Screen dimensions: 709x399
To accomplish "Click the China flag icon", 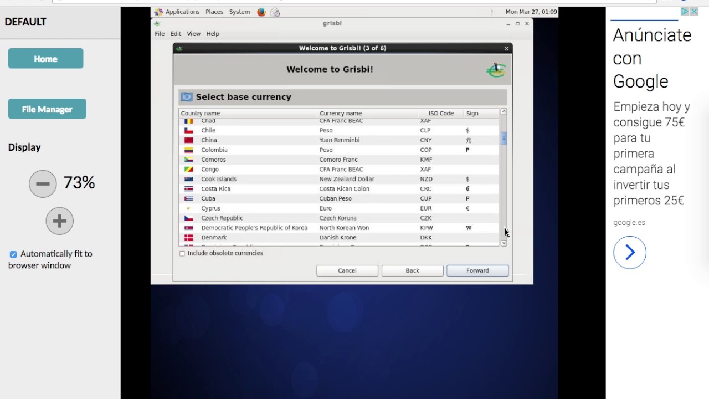I will pyautogui.click(x=189, y=140).
